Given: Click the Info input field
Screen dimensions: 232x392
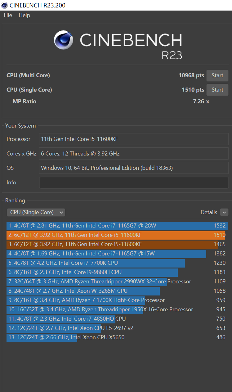Looking at the screenshot, I should click(134, 182).
